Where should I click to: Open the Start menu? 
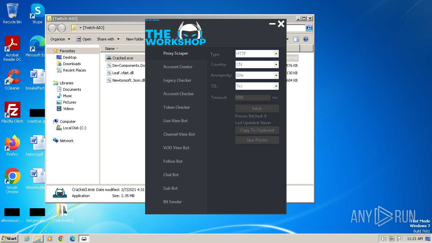[x=9, y=238]
